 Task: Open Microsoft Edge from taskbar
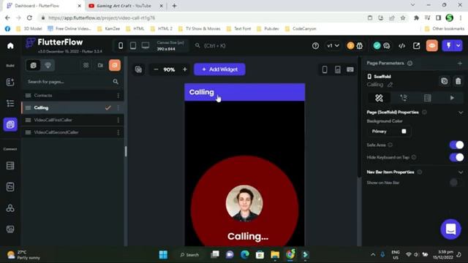(245, 255)
